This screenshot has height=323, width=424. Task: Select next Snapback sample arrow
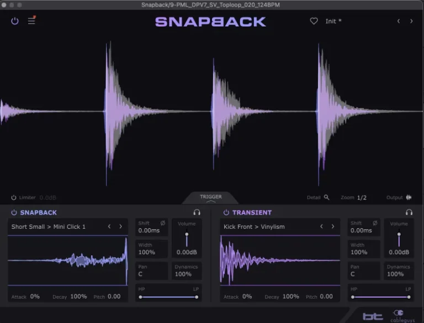[120, 227]
